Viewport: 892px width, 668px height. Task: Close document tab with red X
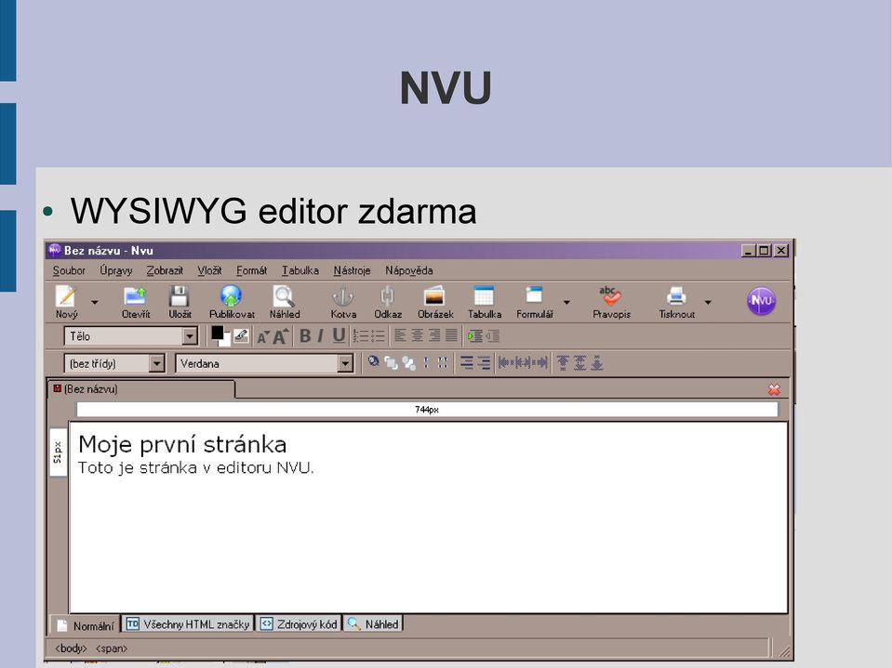(774, 389)
